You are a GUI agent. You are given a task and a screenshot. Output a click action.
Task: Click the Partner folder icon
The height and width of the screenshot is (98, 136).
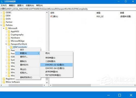[4, 22]
